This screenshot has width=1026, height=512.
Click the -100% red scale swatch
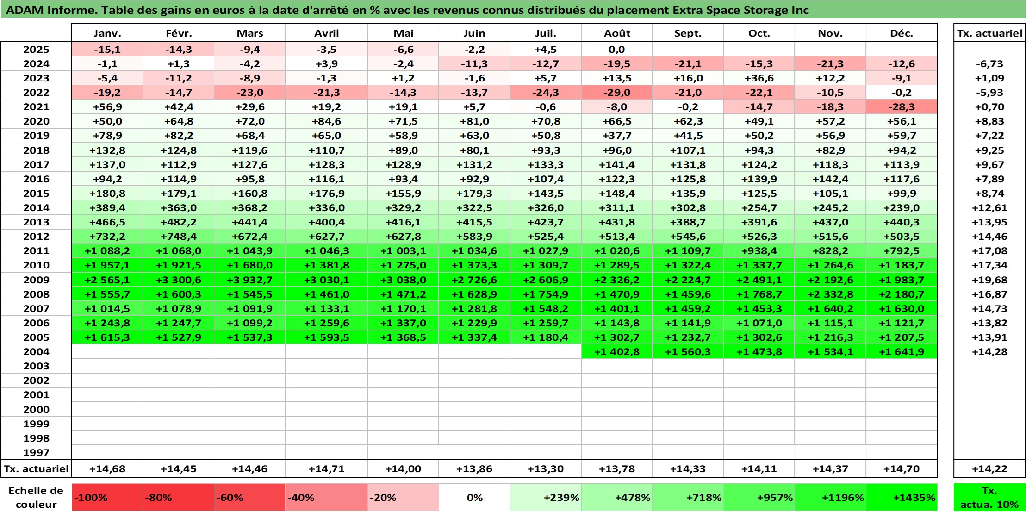[x=107, y=497]
